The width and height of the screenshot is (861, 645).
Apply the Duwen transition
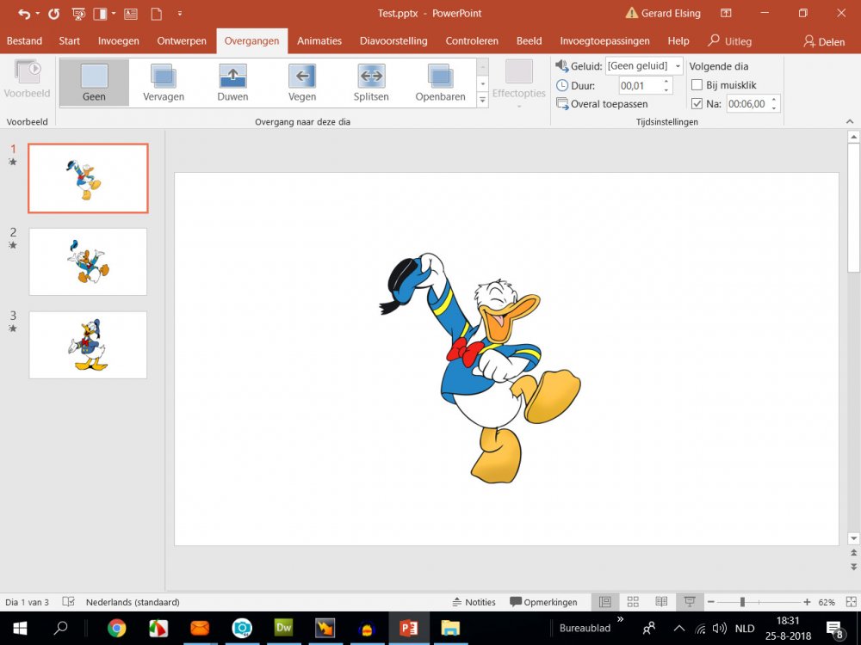tap(232, 83)
